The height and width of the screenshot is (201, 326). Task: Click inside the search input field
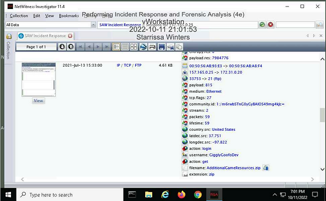(295, 25)
